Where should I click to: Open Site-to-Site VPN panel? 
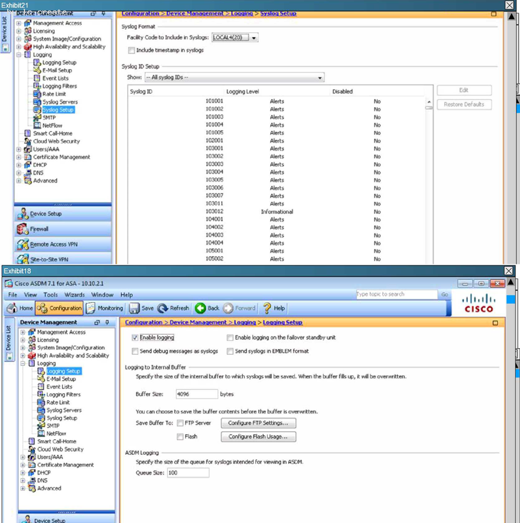[x=63, y=259]
